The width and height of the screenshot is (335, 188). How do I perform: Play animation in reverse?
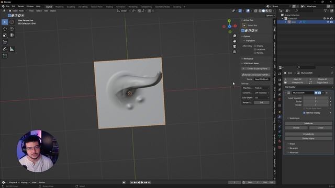(x=139, y=182)
